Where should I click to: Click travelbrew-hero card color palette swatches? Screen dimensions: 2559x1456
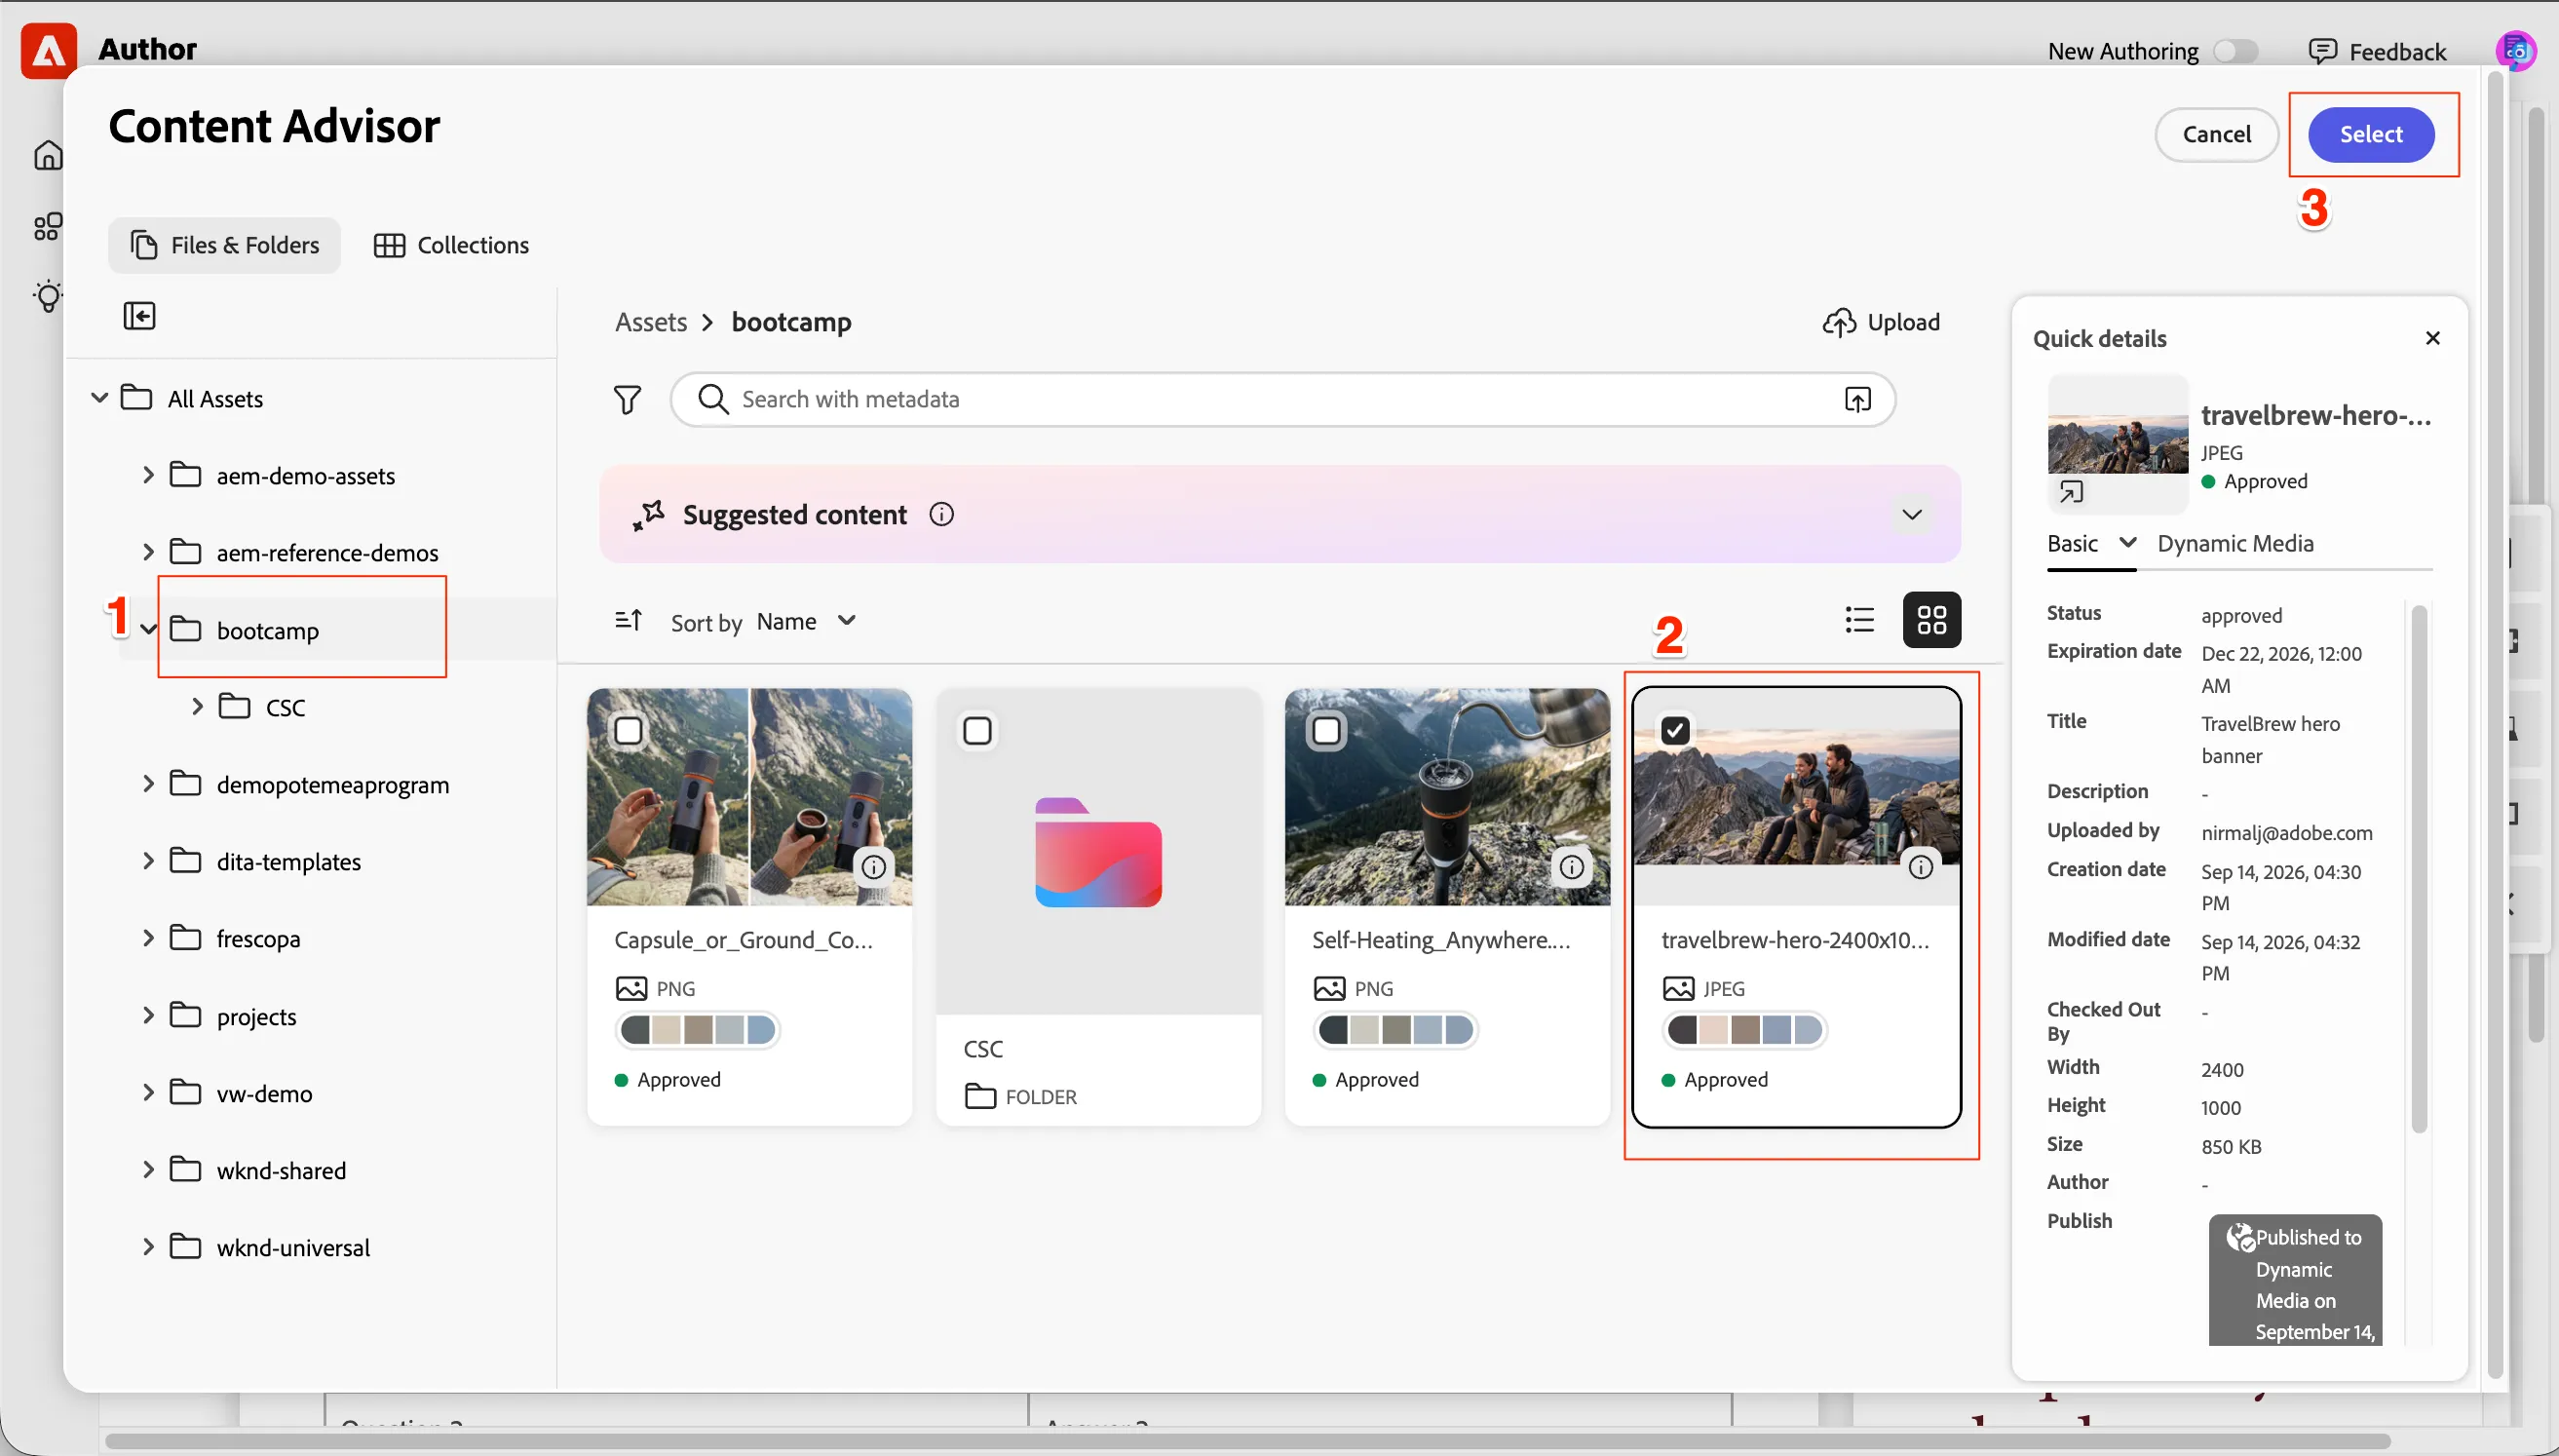click(1745, 1029)
